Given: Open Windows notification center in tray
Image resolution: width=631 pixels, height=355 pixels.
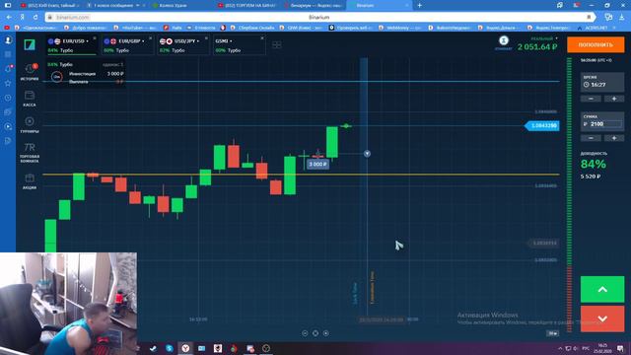Looking at the screenshot, I should tap(620, 348).
